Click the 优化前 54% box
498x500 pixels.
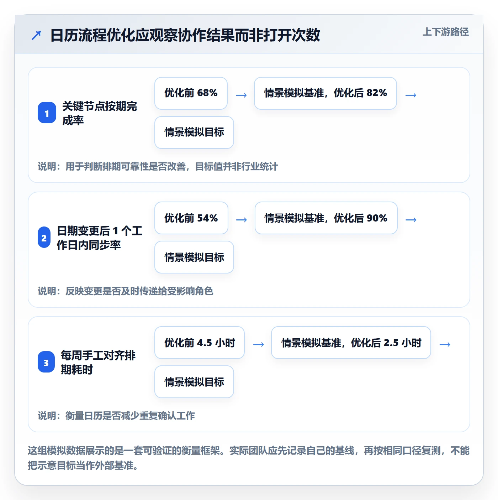[191, 218]
